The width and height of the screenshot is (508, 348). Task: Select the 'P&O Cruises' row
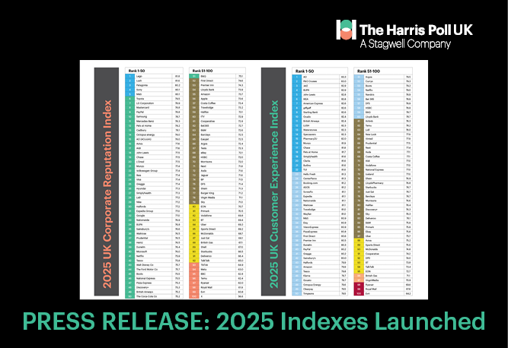tap(320, 81)
